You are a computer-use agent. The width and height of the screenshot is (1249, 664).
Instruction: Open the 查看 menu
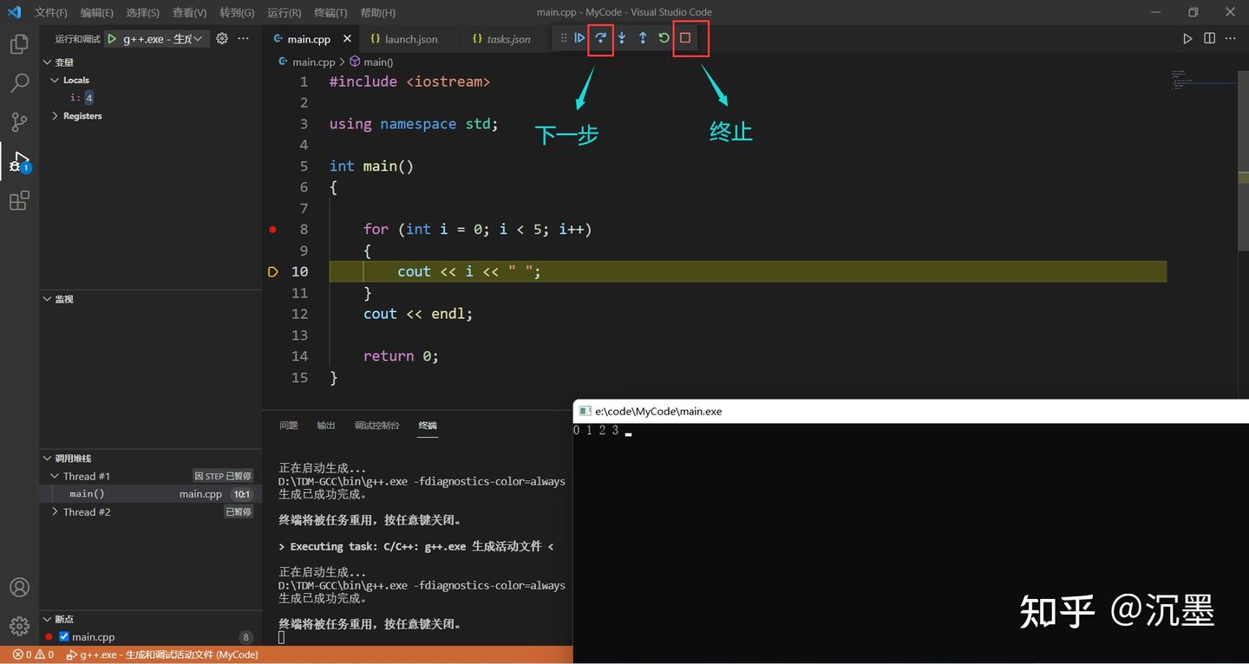click(x=189, y=12)
